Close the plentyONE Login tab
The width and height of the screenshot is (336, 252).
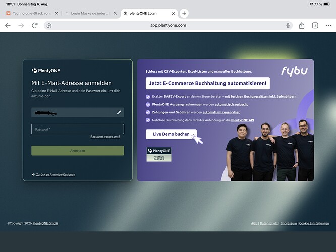(173, 13)
